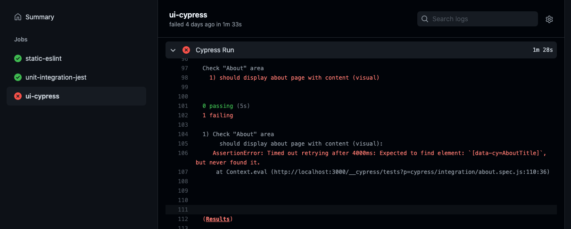Click line number 102

coord(183,115)
